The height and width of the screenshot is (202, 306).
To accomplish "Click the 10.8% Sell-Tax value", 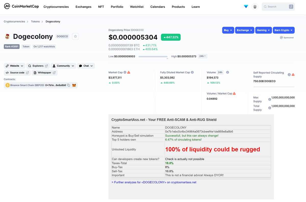I will coord(169,171).
